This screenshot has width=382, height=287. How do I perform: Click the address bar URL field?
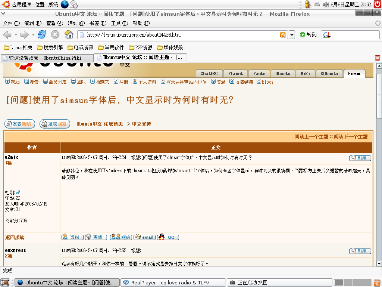[x=182, y=35]
